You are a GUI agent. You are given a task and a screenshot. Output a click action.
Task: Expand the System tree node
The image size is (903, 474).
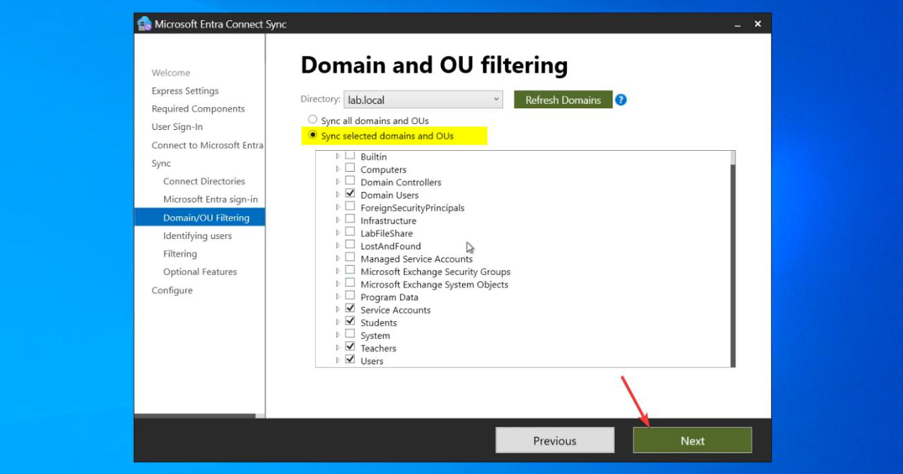[338, 335]
